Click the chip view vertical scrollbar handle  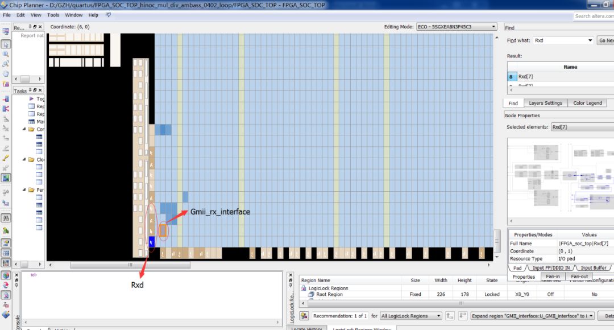(497, 240)
